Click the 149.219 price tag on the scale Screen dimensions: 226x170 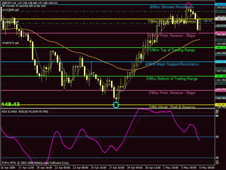coord(221,11)
